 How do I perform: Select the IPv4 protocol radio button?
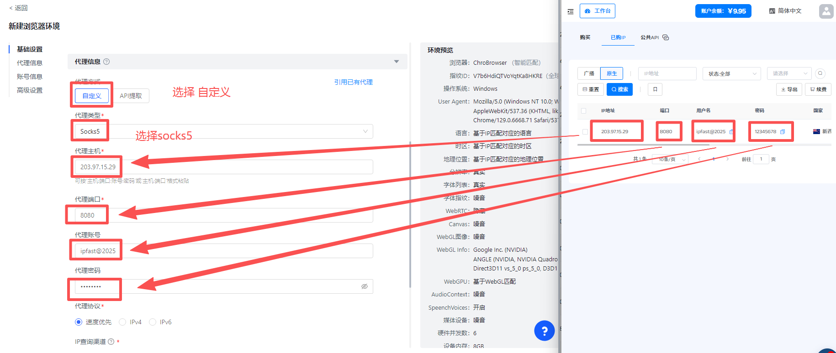(x=122, y=322)
